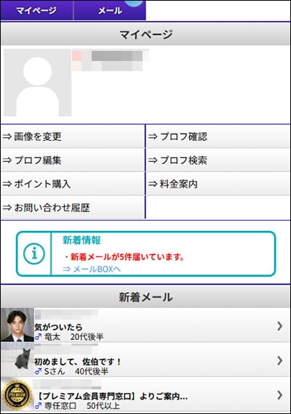
Task: Switch to the メール tab
Action: point(110,10)
